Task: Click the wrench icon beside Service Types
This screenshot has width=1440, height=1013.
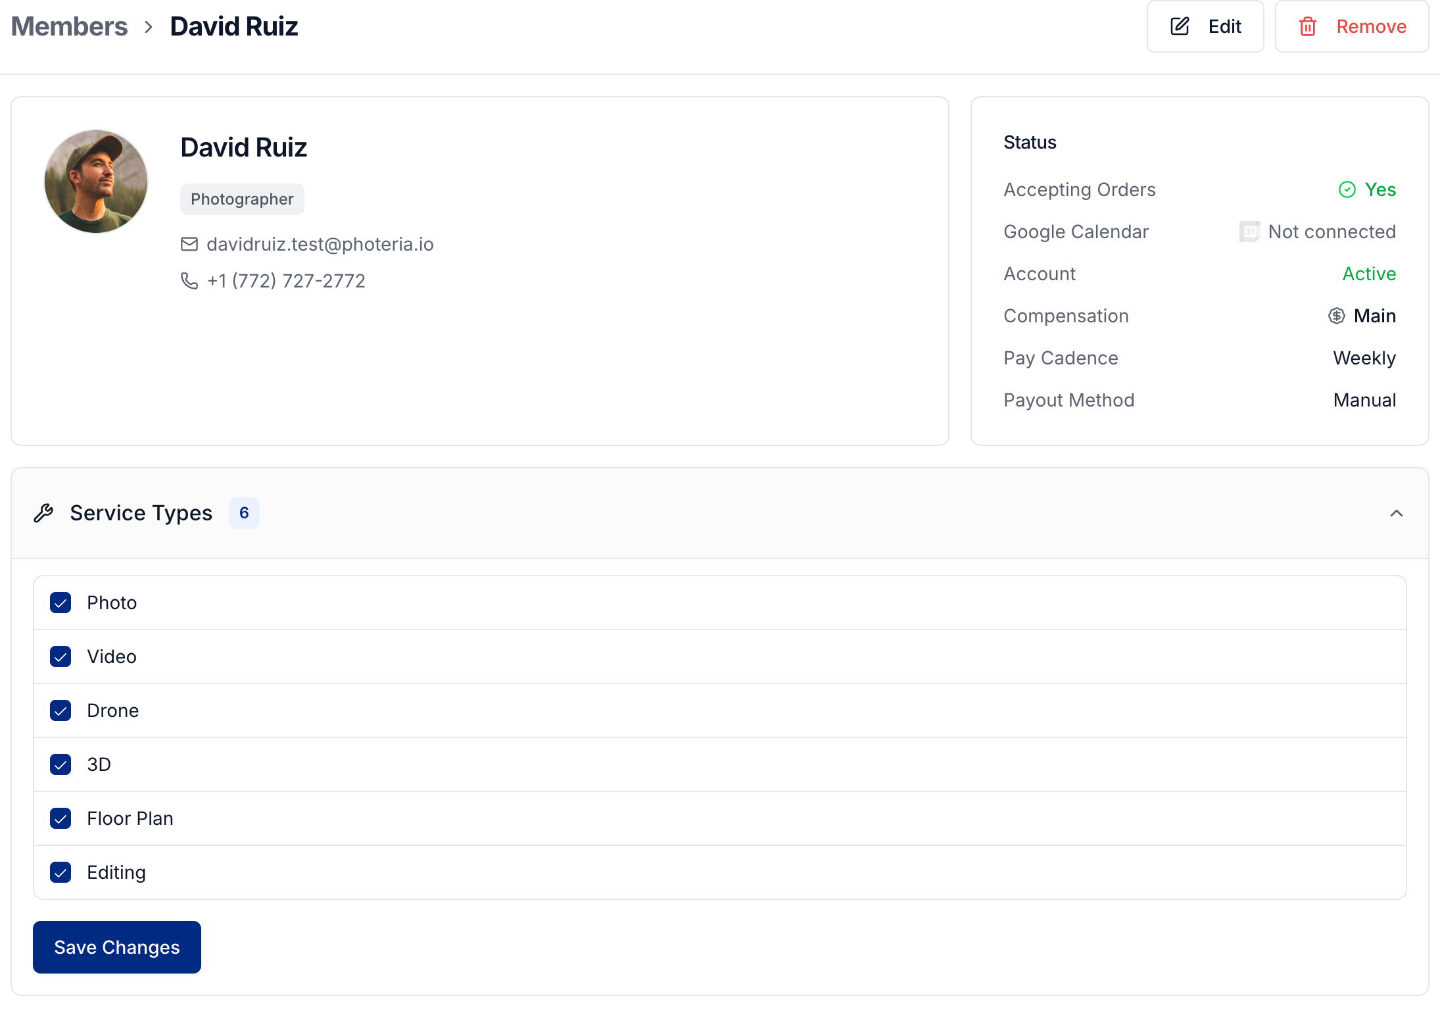Action: pyautogui.click(x=43, y=513)
